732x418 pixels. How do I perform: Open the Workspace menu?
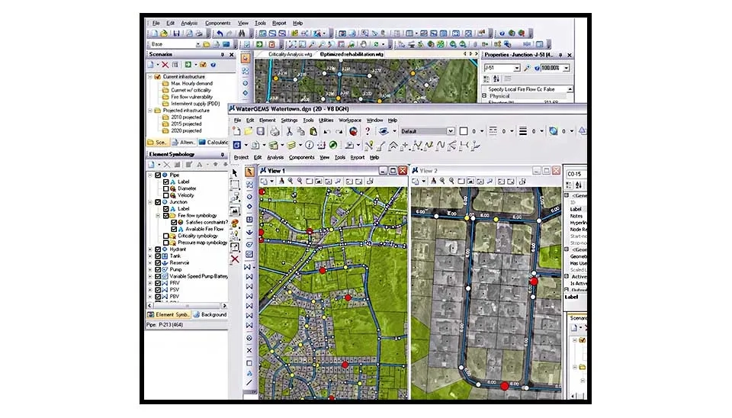point(350,121)
